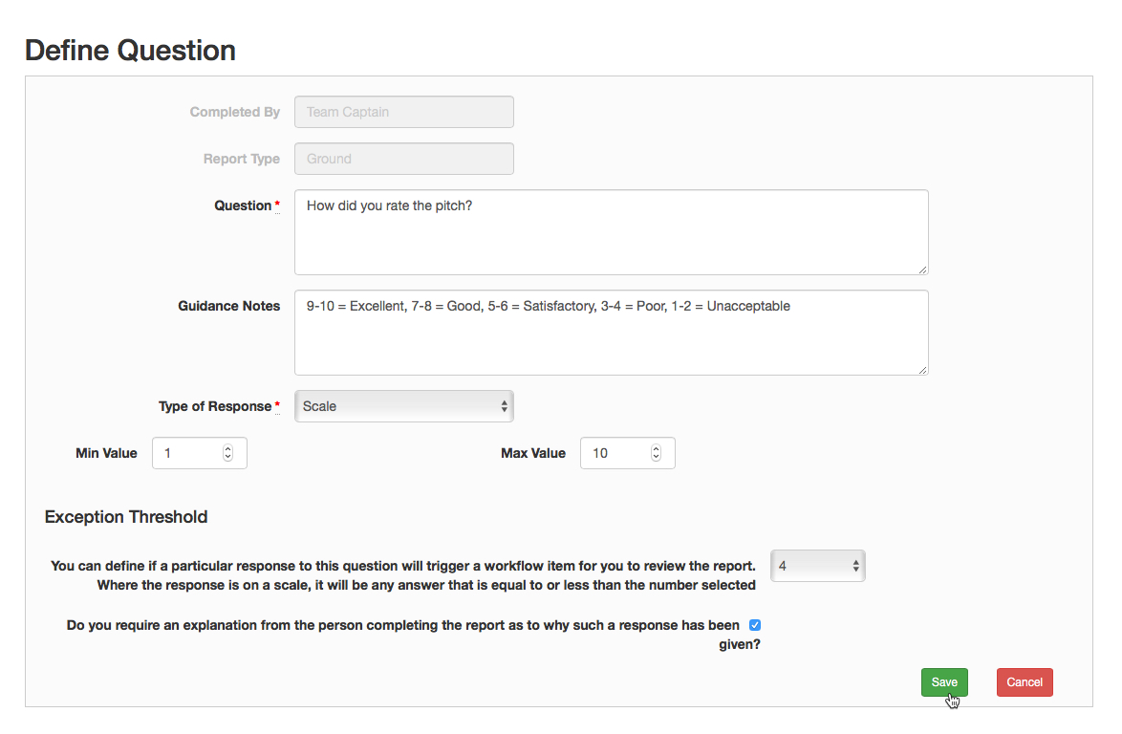Click the text about triggering a workflow item
The image size is (1122, 734).
pos(403,575)
